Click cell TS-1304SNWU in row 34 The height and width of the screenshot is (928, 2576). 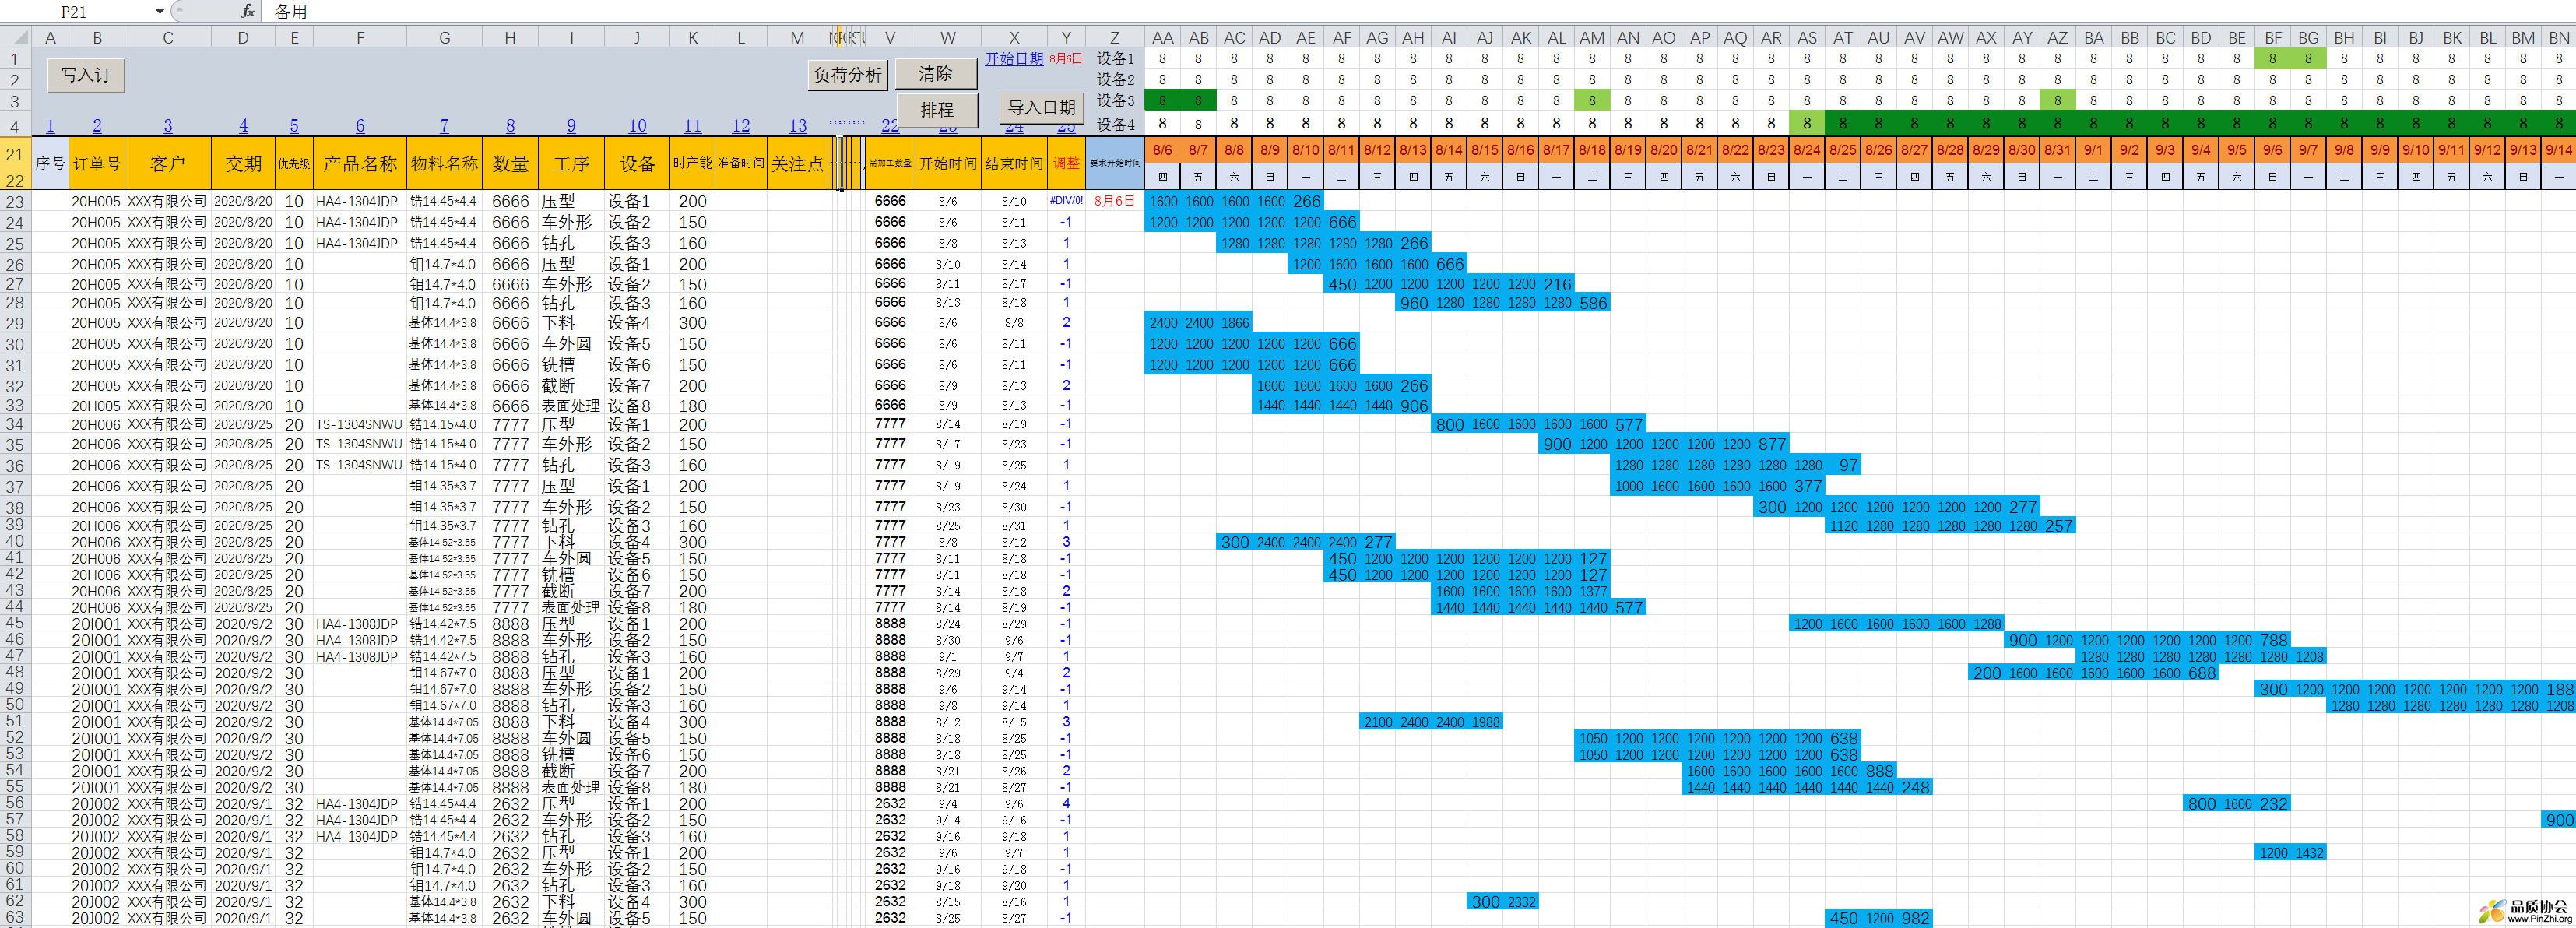[360, 424]
